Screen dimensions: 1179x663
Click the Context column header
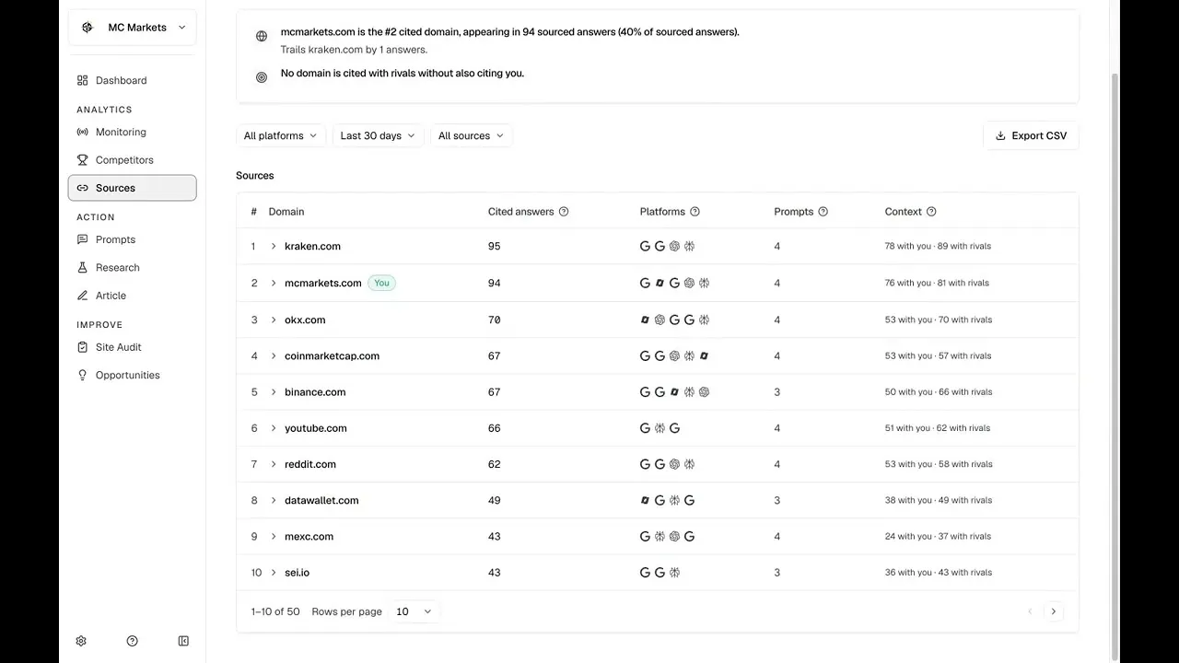pos(904,212)
